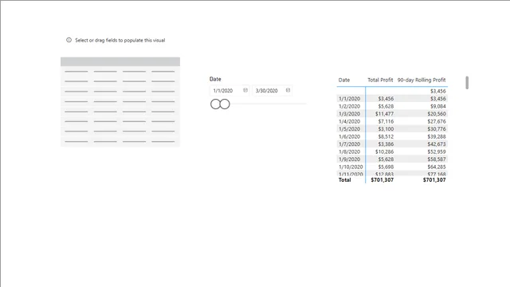Click Total Profit value $5,698
Screen dimensions: 510x287
386,167
